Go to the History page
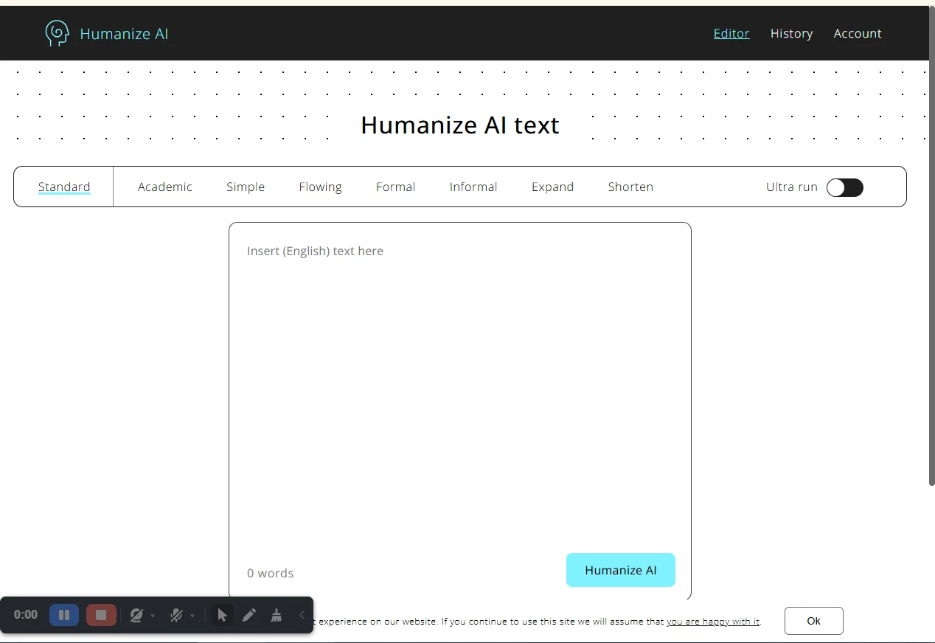This screenshot has height=643, width=935. coord(791,33)
